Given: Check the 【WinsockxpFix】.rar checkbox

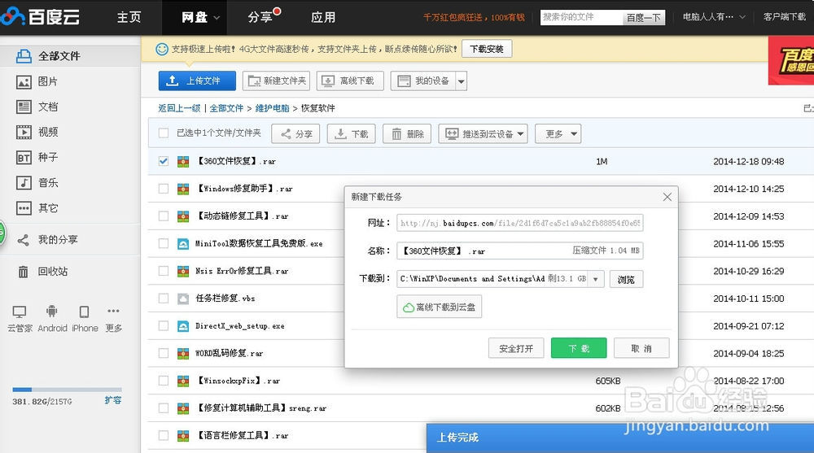Looking at the screenshot, I should tap(164, 381).
